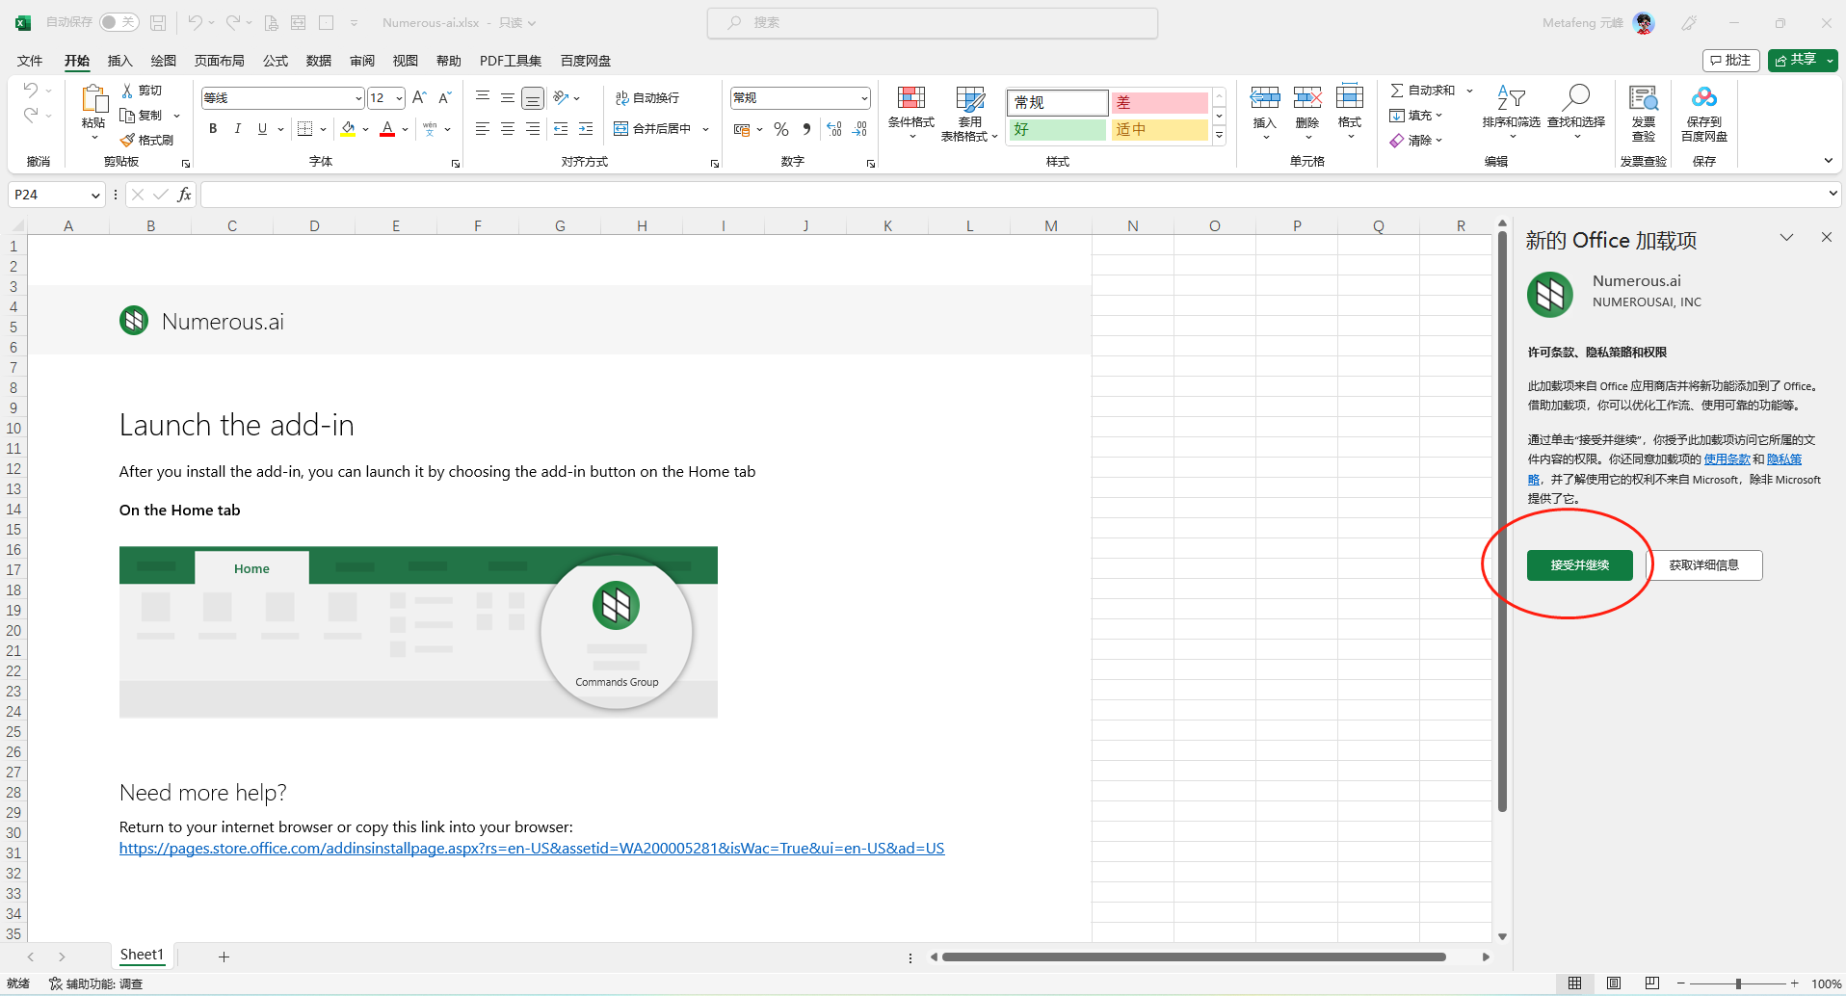The height and width of the screenshot is (996, 1846).
Task: Expand the Name Box dropdown for P24
Action: pos(95,195)
